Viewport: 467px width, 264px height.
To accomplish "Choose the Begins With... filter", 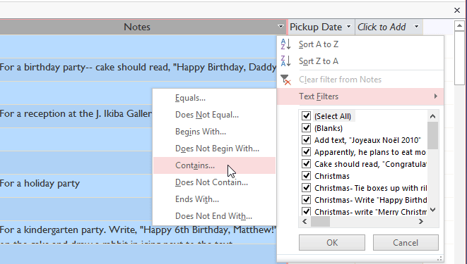I will 215,132.
